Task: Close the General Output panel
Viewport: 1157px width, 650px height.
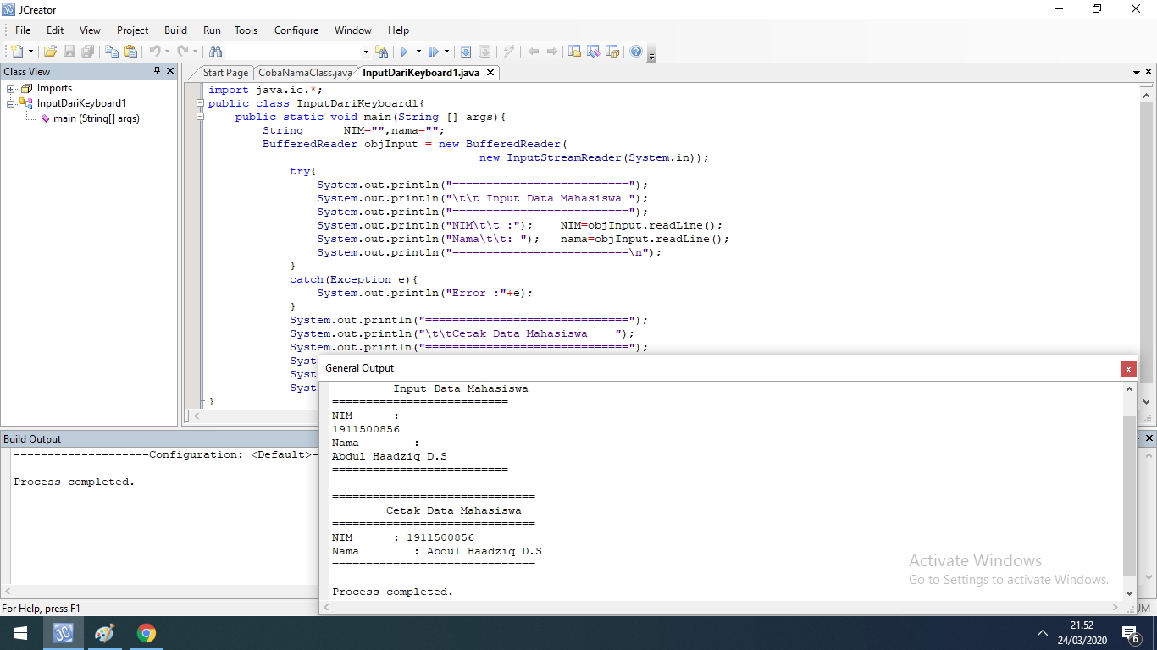Action: [x=1128, y=369]
